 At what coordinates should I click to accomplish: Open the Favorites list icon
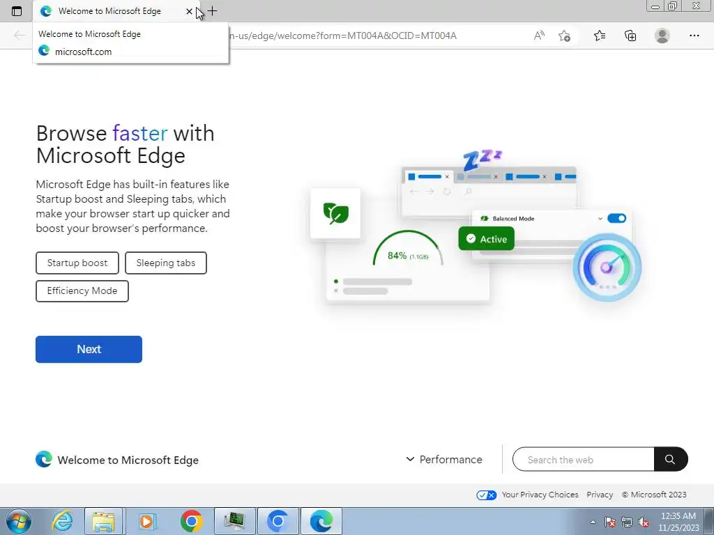click(x=600, y=36)
